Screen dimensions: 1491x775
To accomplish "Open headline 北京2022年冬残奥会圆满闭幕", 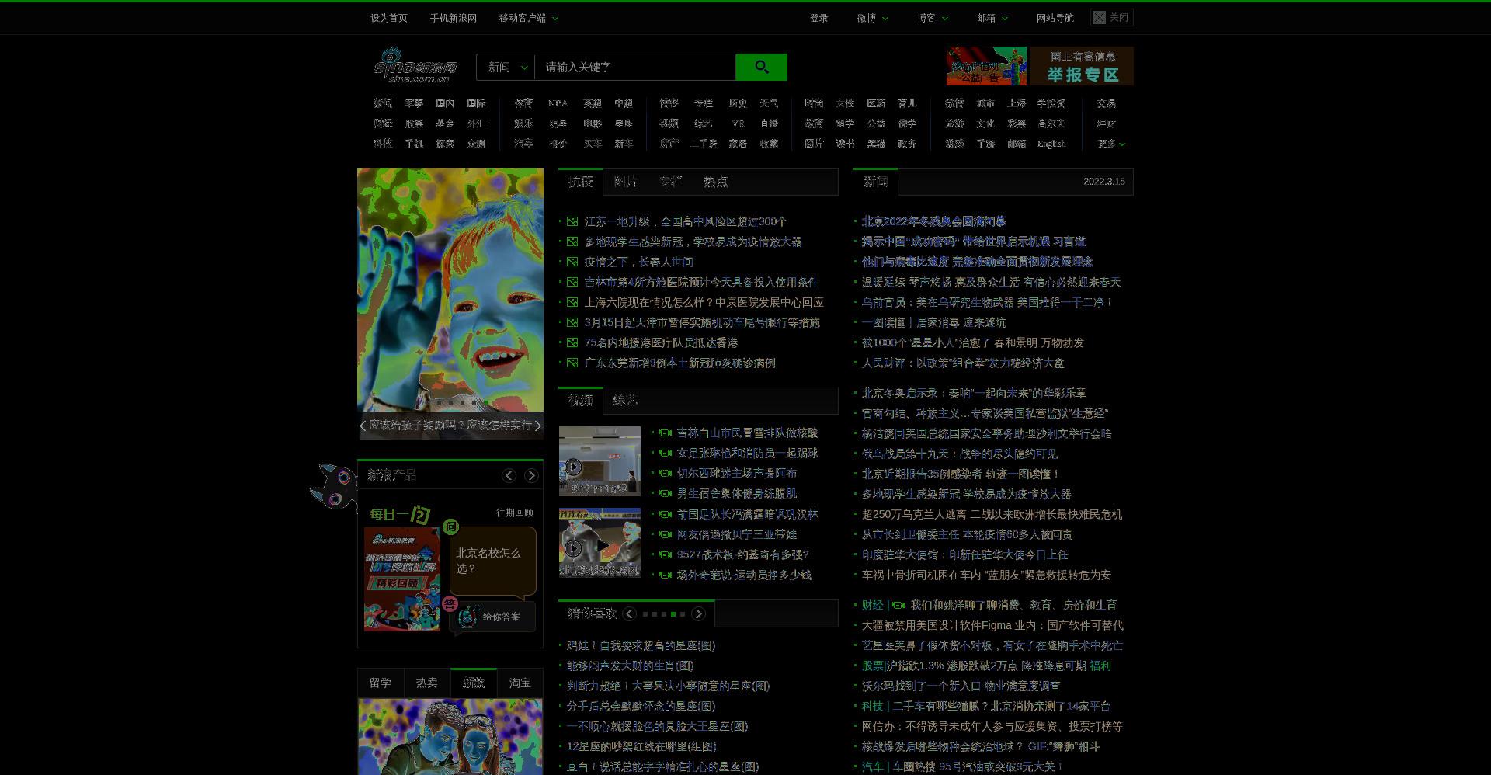I will [933, 221].
